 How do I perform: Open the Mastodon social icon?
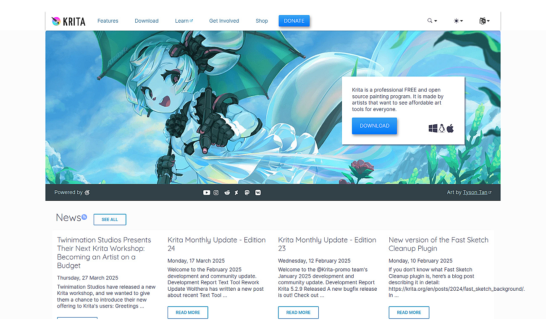point(247,192)
